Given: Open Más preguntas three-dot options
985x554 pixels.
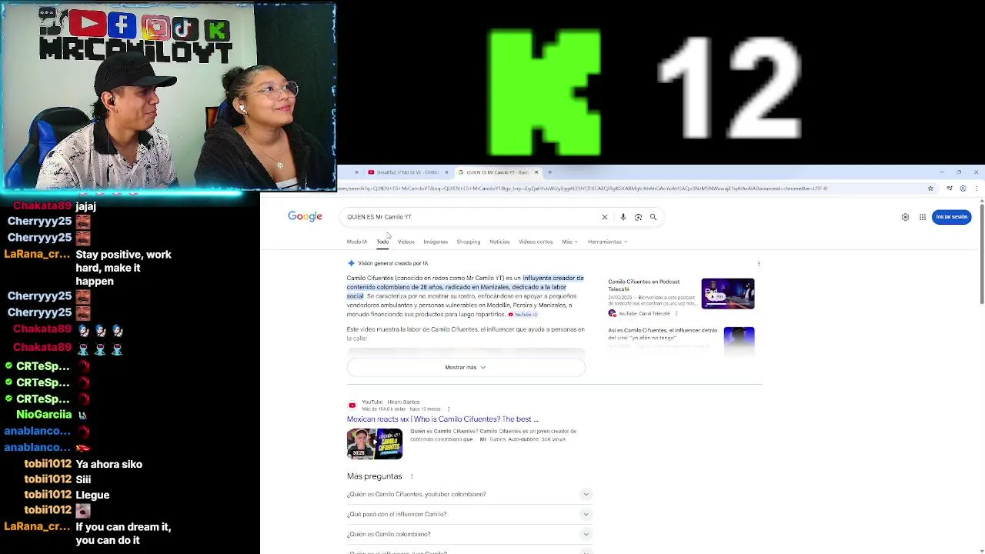Looking at the screenshot, I should pyautogui.click(x=412, y=476).
